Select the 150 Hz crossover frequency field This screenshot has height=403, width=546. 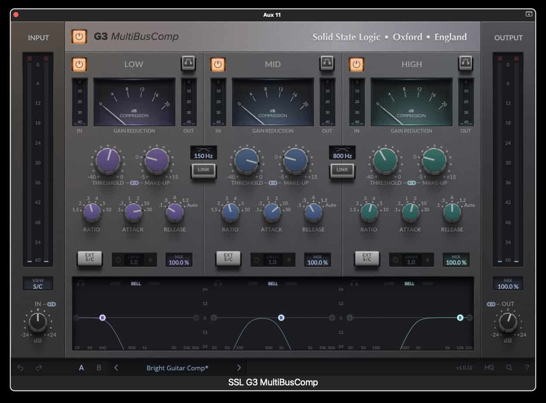203,153
